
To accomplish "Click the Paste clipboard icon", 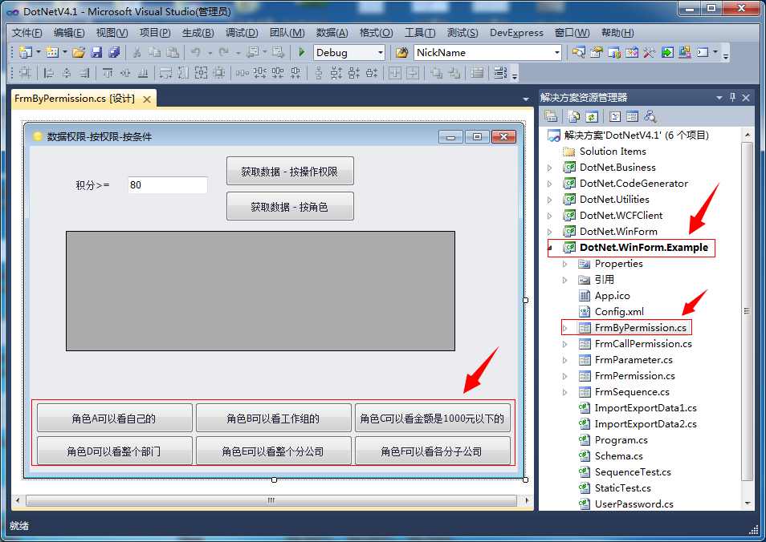I will tap(172, 52).
